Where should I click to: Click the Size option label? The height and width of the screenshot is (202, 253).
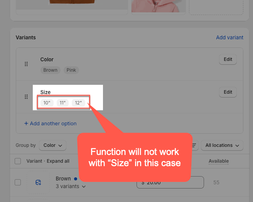point(46,92)
